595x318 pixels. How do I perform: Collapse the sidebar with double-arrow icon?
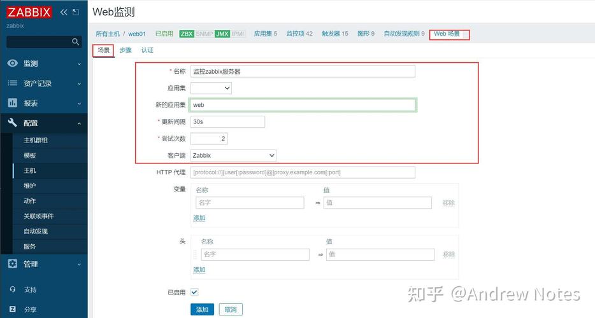pos(64,12)
